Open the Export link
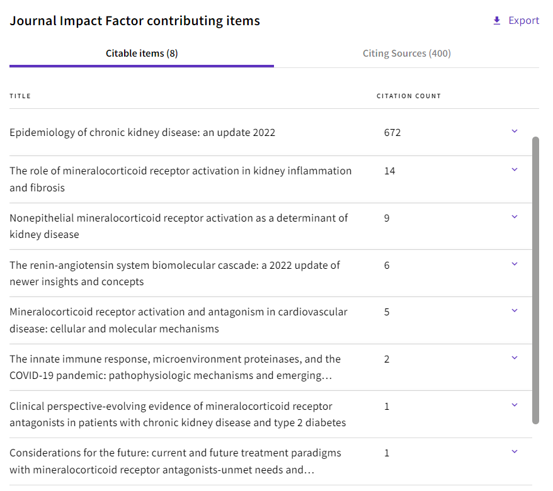 [523, 21]
